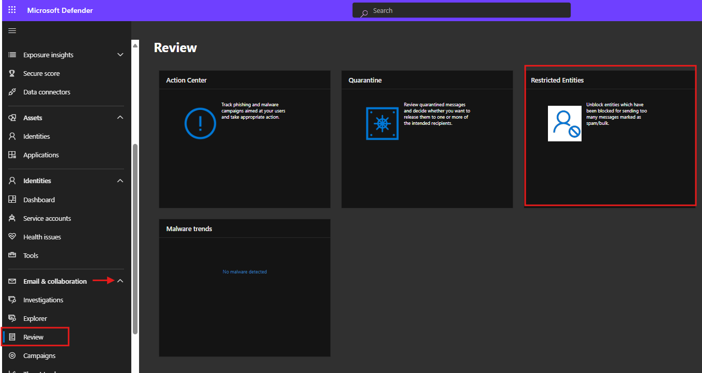Click the sidebar vertical scrollbar thumb

click(x=135, y=239)
